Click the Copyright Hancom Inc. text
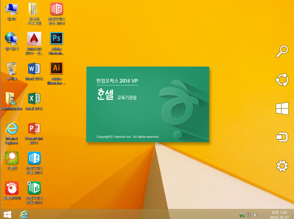Viewport: 294px width, 219px height. (x=128, y=137)
